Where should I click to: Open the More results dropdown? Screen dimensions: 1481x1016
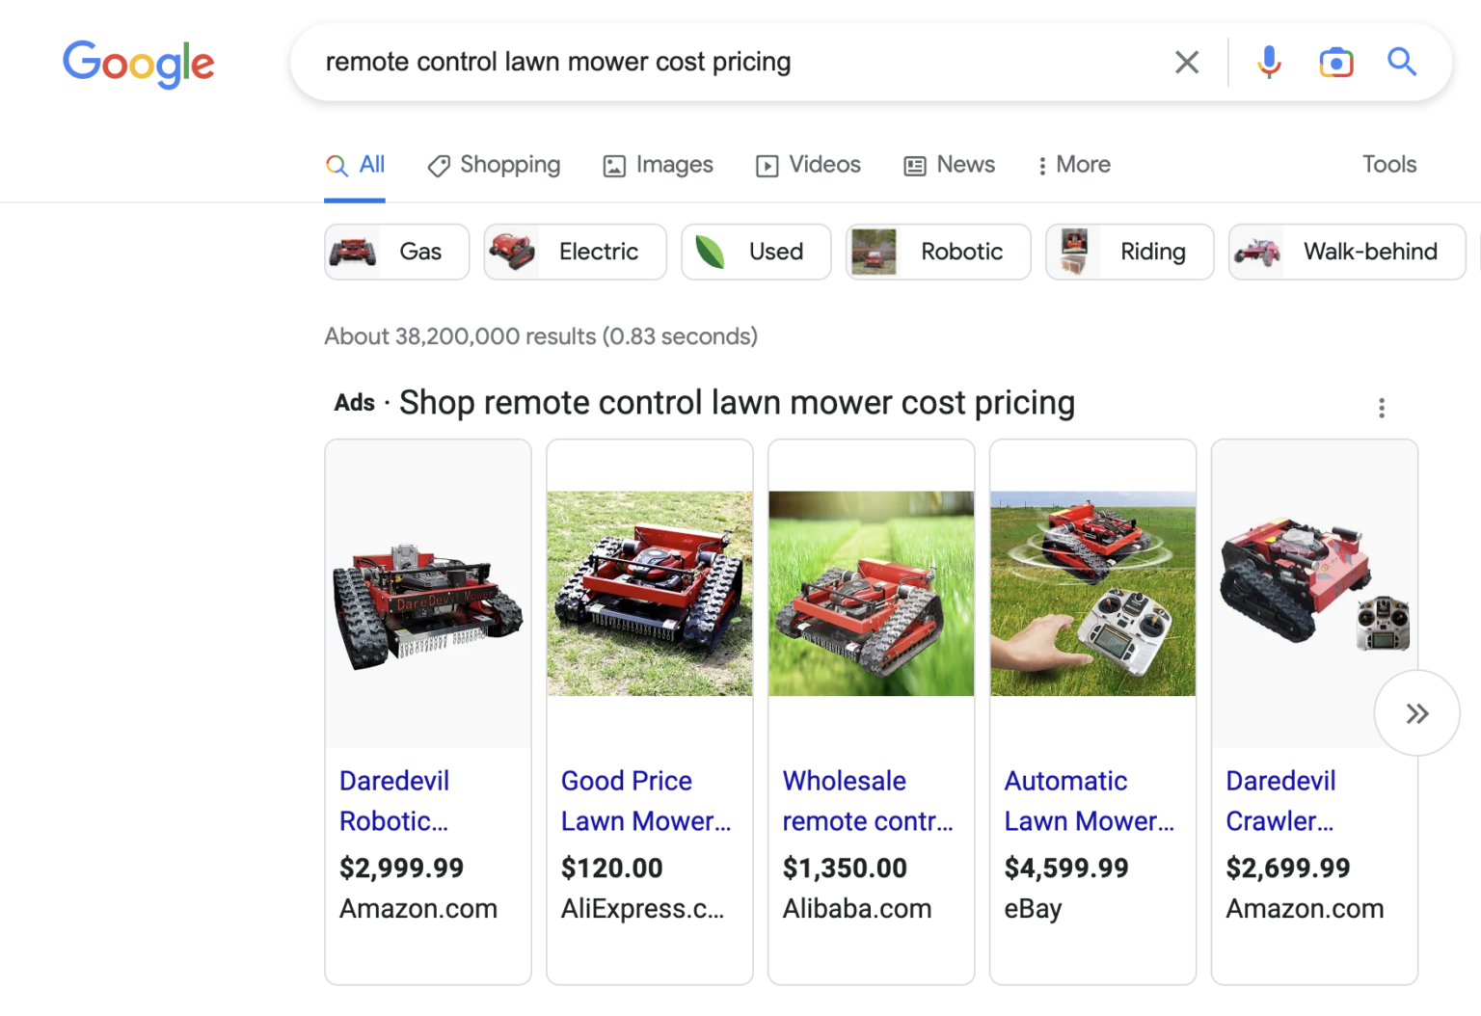[x=1072, y=165]
